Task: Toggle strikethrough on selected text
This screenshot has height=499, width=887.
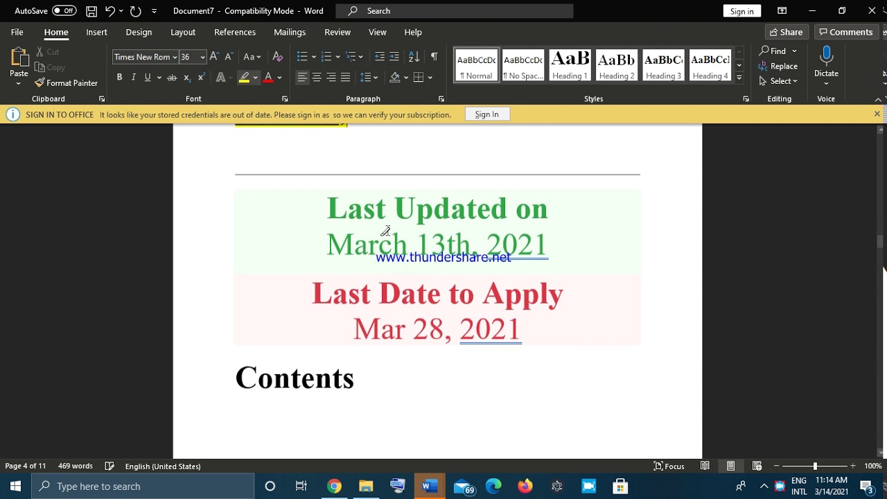Action: (172, 78)
